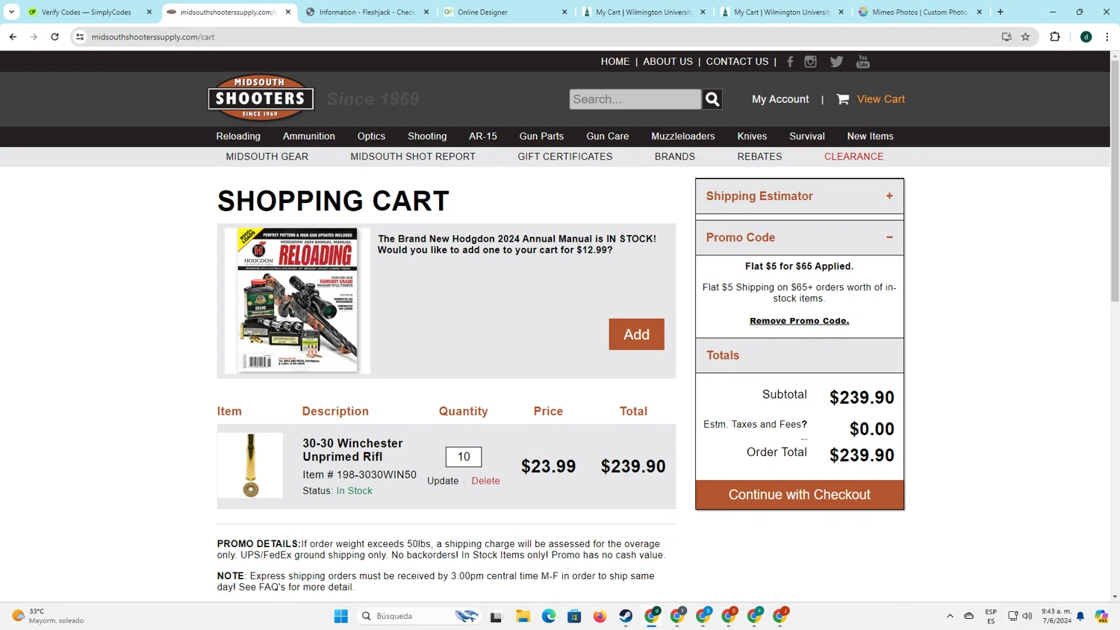Open the Chrome three-dot menu
Viewport: 1120px width, 630px height.
coord(1107,37)
